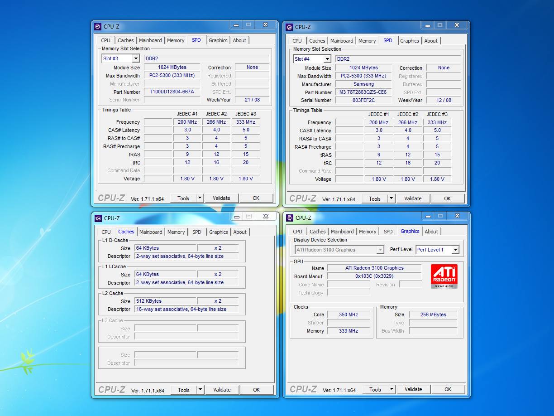Click Validate in the Slot #3 window
Screen dimensions: 554x416
tap(222, 198)
